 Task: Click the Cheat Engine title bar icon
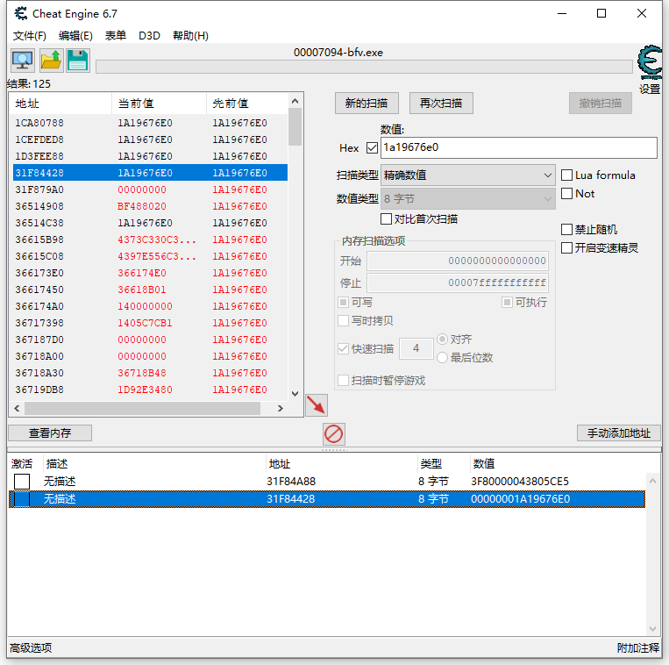tap(20, 14)
